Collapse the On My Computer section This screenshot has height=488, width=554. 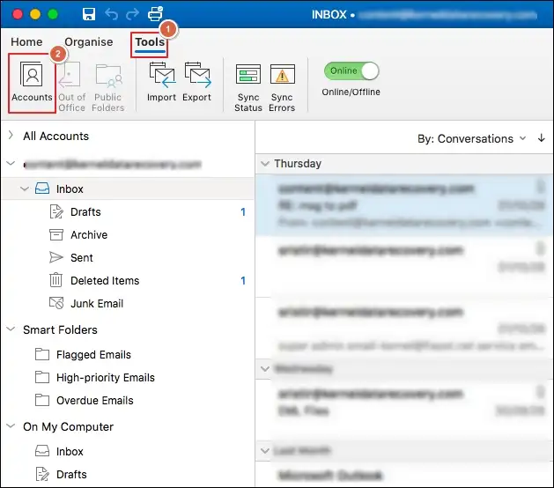point(11,425)
